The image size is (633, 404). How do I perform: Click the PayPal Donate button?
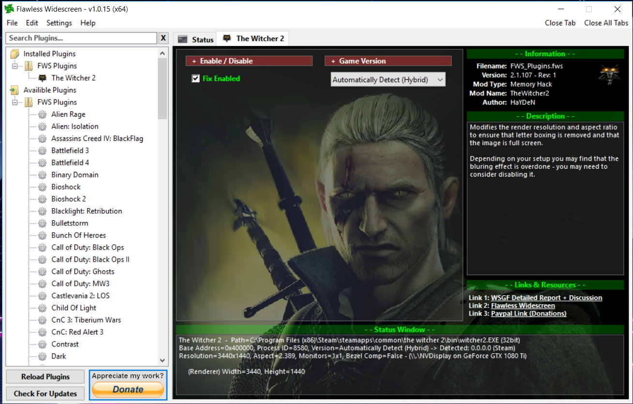click(x=128, y=389)
